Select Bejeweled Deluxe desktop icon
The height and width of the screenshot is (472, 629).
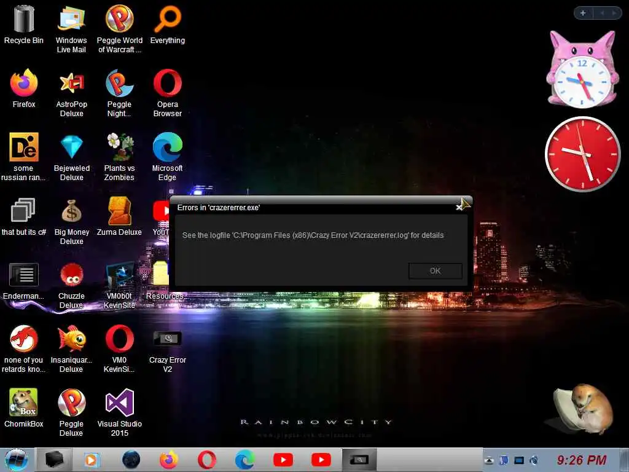tap(71, 157)
